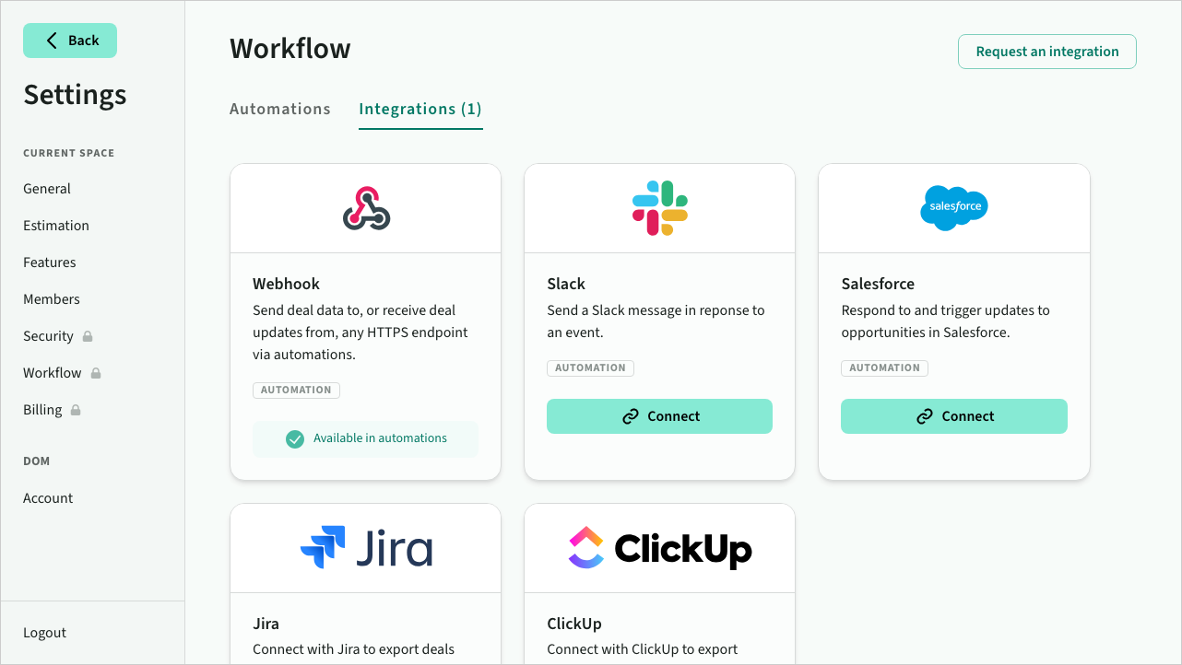
Task: Click the Slack logo icon
Action: pyautogui.click(x=660, y=208)
